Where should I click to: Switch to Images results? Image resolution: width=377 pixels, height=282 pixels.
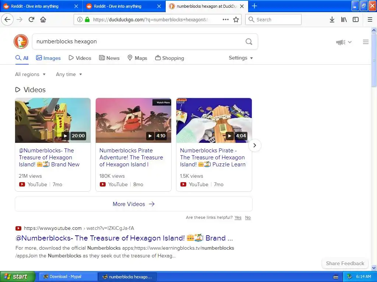48,58
